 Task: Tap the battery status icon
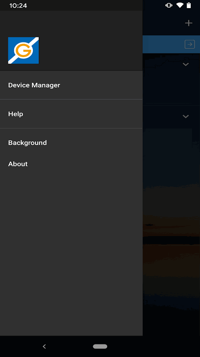(188, 5)
